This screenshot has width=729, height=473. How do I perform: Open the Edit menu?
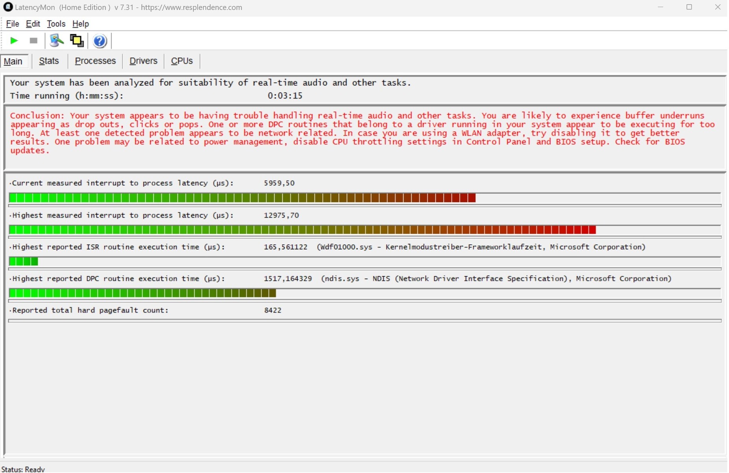33,24
